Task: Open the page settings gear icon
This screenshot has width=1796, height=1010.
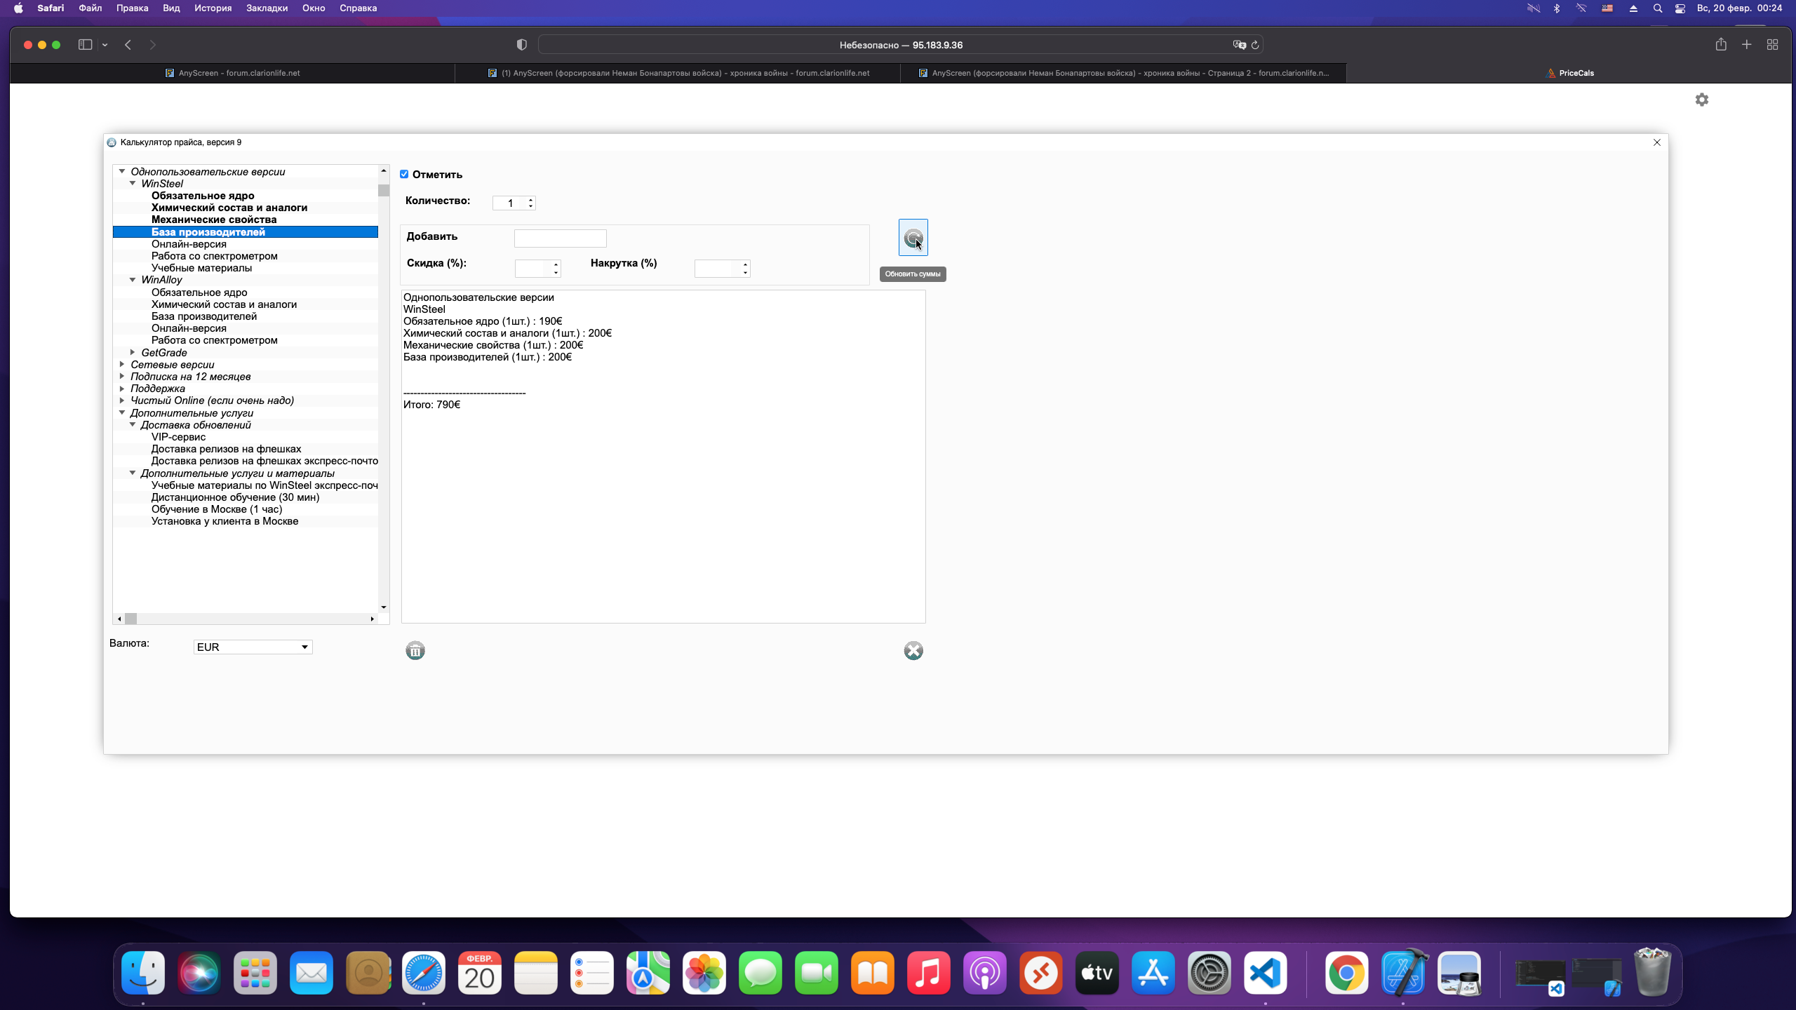Action: 1701,100
